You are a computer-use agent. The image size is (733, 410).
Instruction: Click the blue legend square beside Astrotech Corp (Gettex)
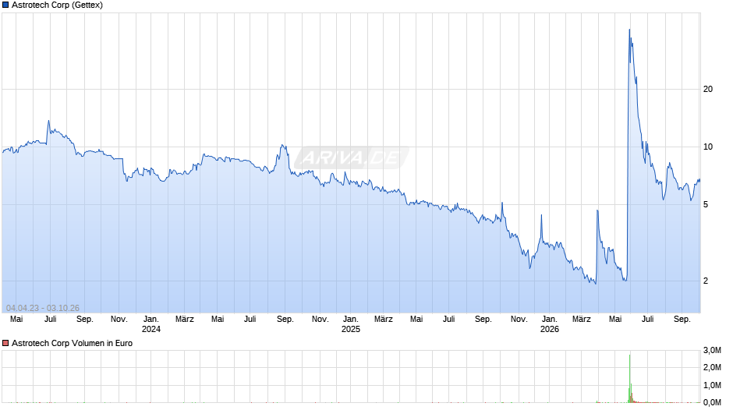(5, 5)
